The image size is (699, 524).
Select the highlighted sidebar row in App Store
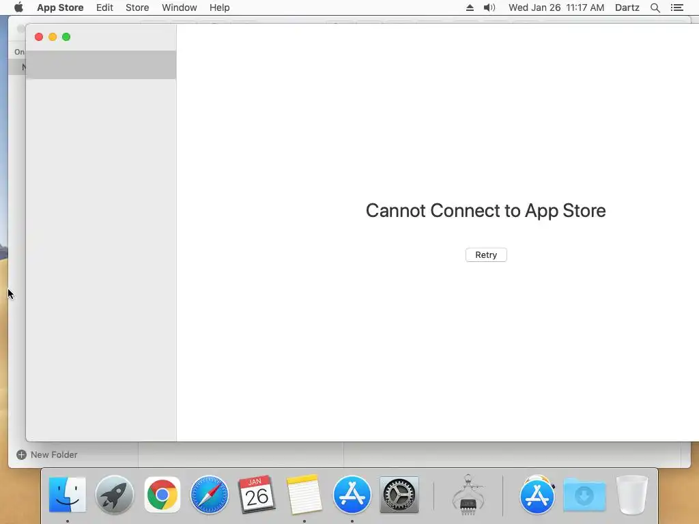click(x=101, y=65)
